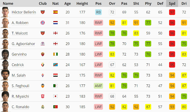Click the Ivory Coast flag in Gervinho's row
The width and height of the screenshot is (190, 112).
coord(55,54)
